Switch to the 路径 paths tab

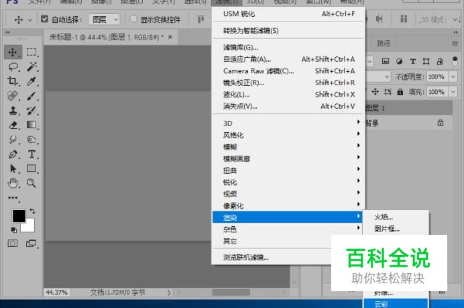(x=384, y=44)
